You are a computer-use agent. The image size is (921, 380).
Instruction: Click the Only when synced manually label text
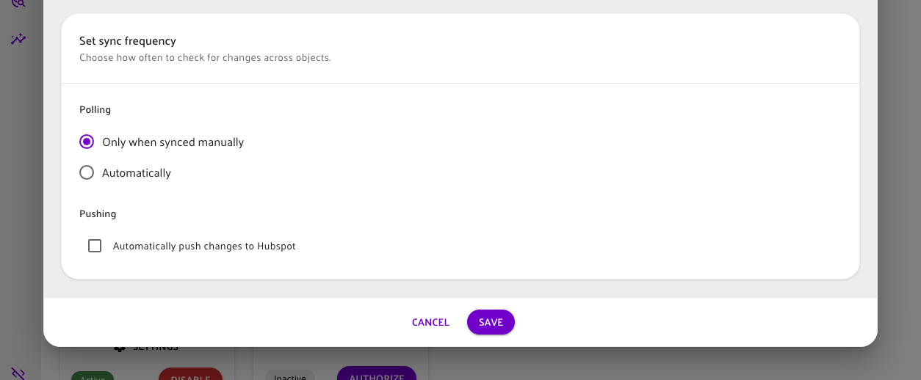click(x=173, y=142)
